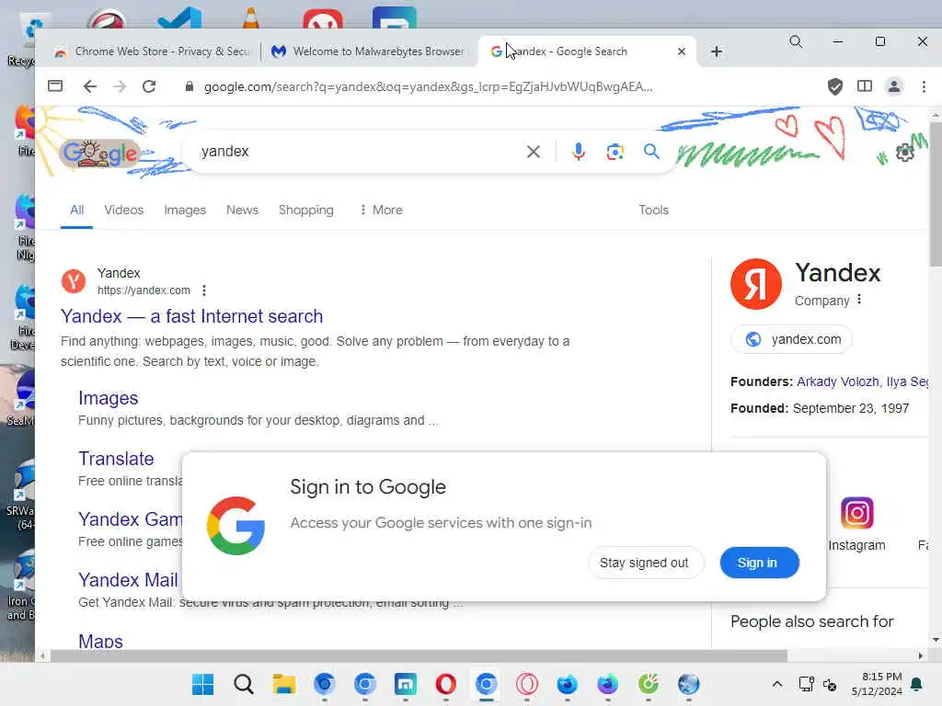This screenshot has height=706, width=942.
Task: Click the Google doodle logo
Action: [99, 153]
